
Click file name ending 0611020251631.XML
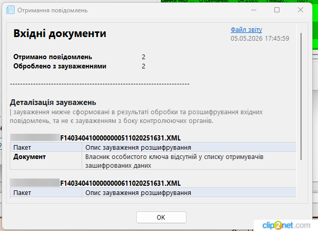tap(120, 184)
